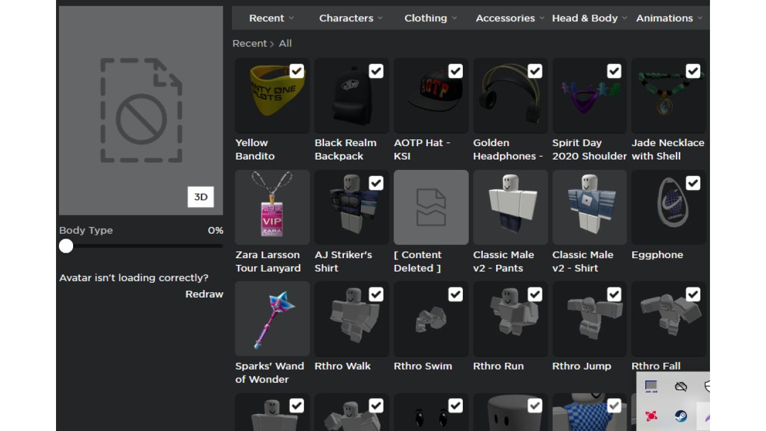Click the broken avatar preview placeholder

click(x=141, y=111)
